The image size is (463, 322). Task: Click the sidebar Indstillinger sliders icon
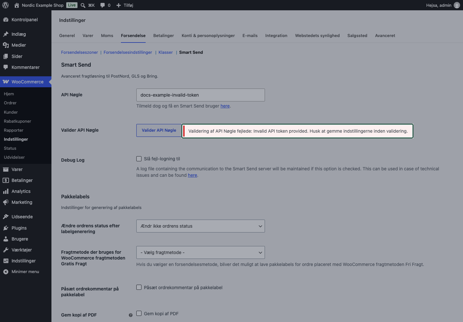(x=6, y=261)
